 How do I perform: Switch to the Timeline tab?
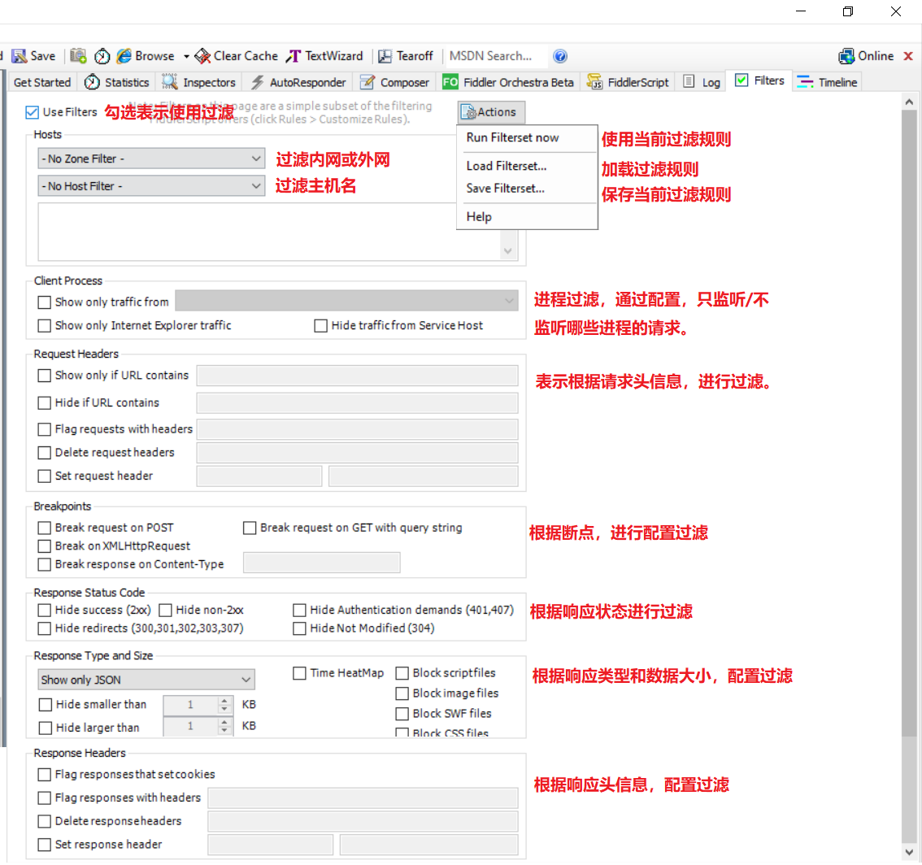827,82
